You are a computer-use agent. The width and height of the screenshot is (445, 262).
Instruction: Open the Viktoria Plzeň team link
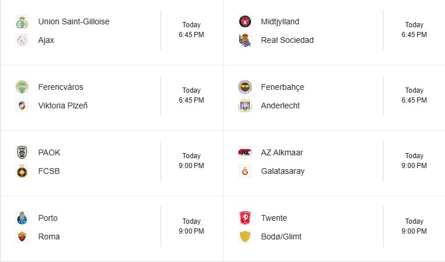pos(63,105)
